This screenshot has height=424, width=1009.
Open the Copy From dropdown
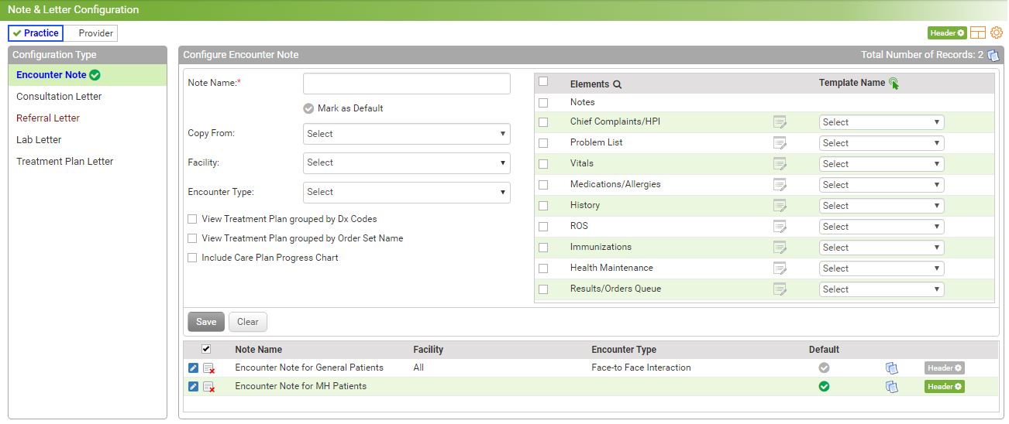point(407,134)
